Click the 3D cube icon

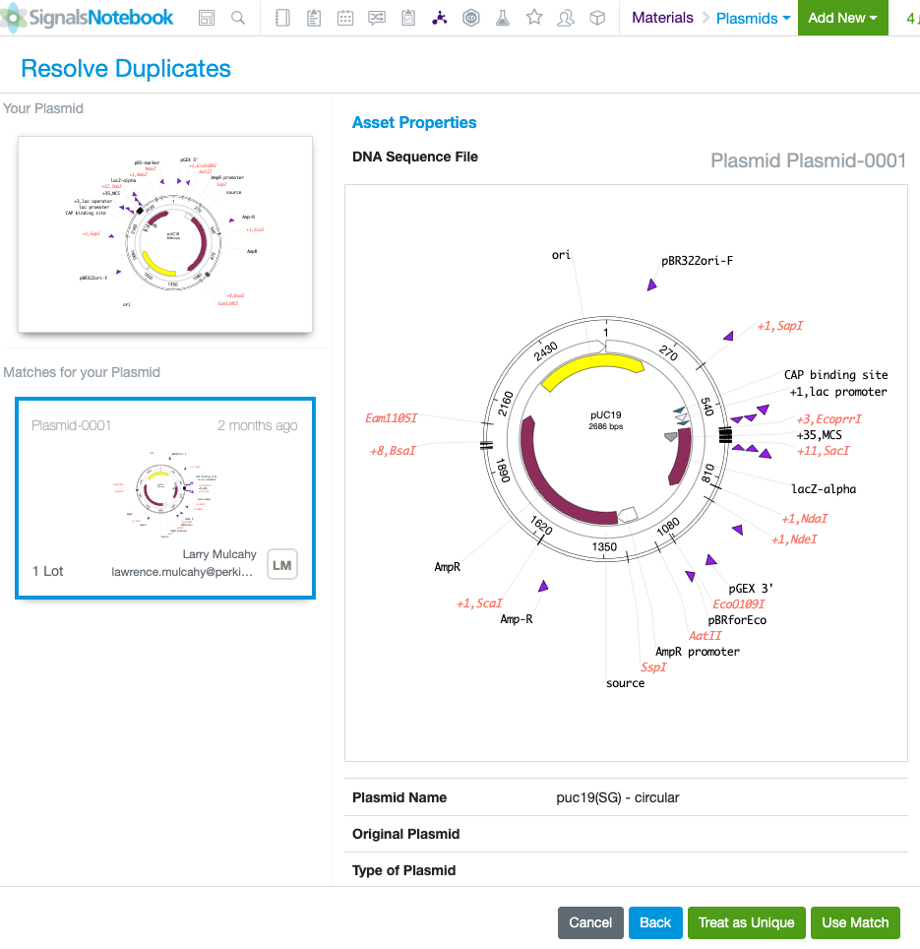597,18
